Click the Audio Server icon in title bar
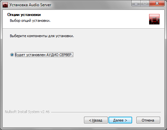This screenshot has height=130, width=167. coord(5,5)
